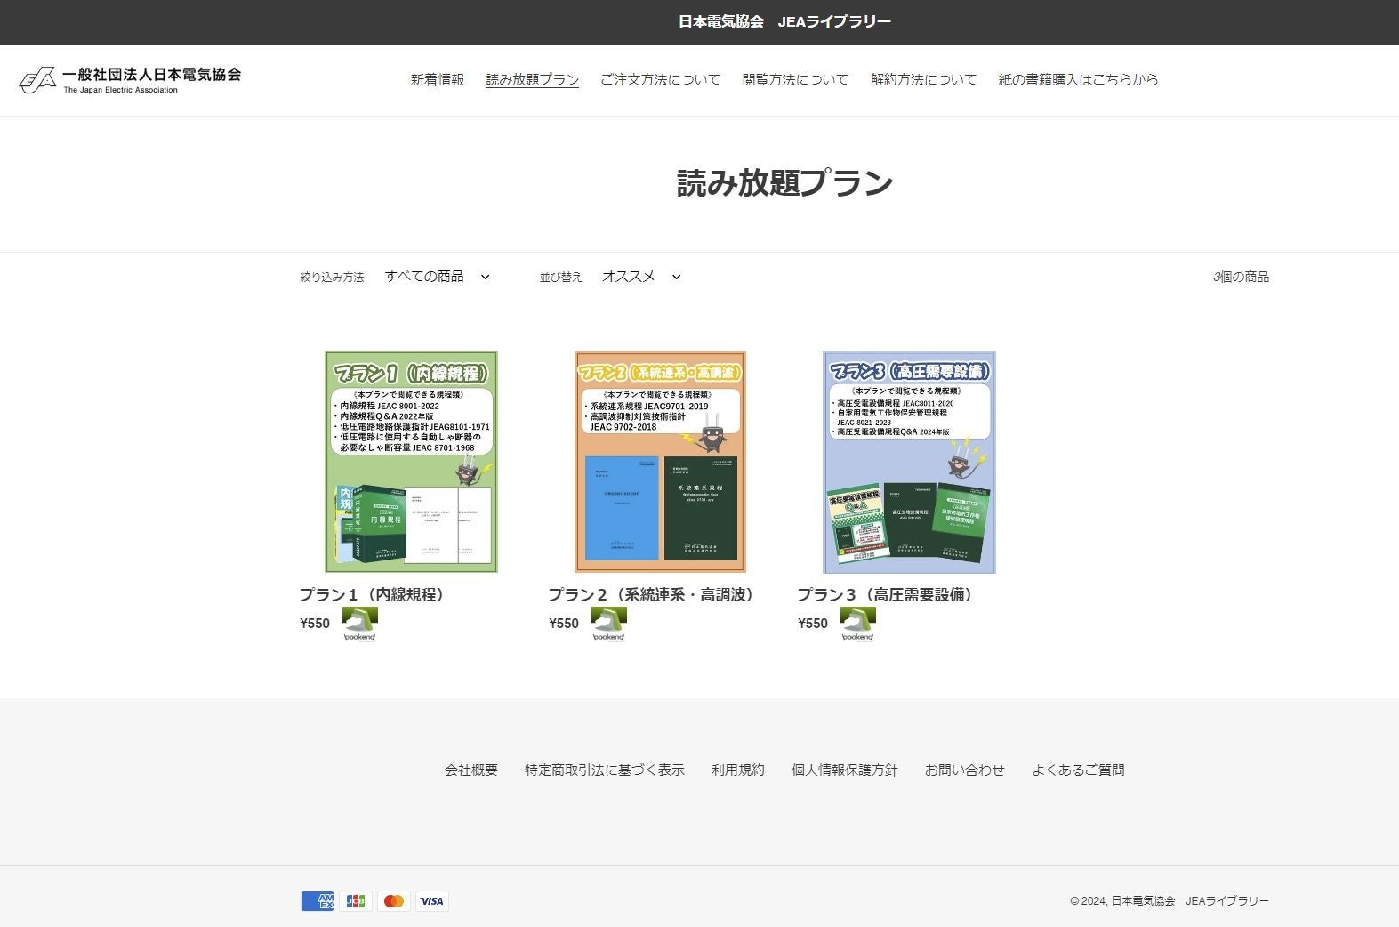Open 解約方法について page
Viewport: 1399px width, 927px height.
(923, 80)
